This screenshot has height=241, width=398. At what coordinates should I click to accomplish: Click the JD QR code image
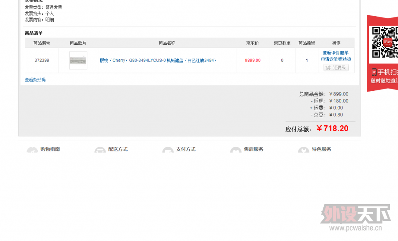385,42
